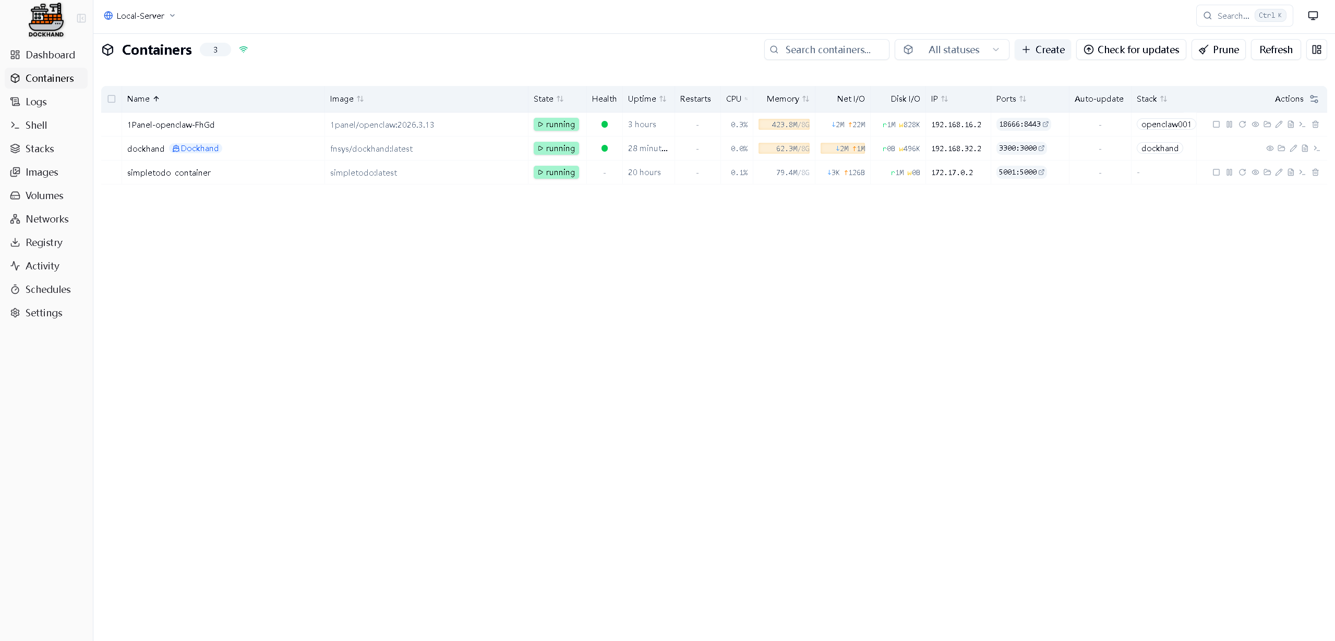This screenshot has height=641, width=1335.
Task: Delete the 1Panel-openclaw-FhGd container
Action: pyautogui.click(x=1315, y=125)
